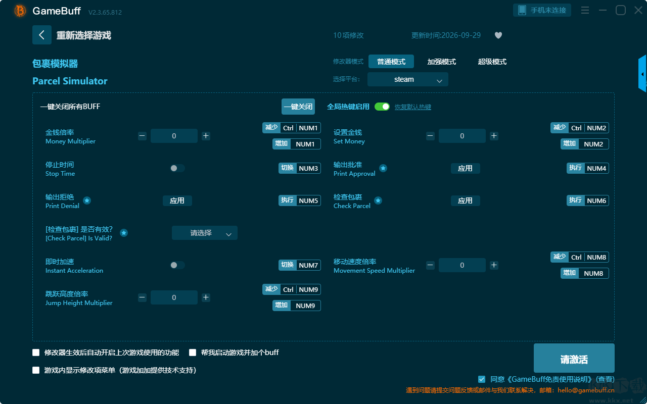Check show modifier menu in game option

point(36,370)
